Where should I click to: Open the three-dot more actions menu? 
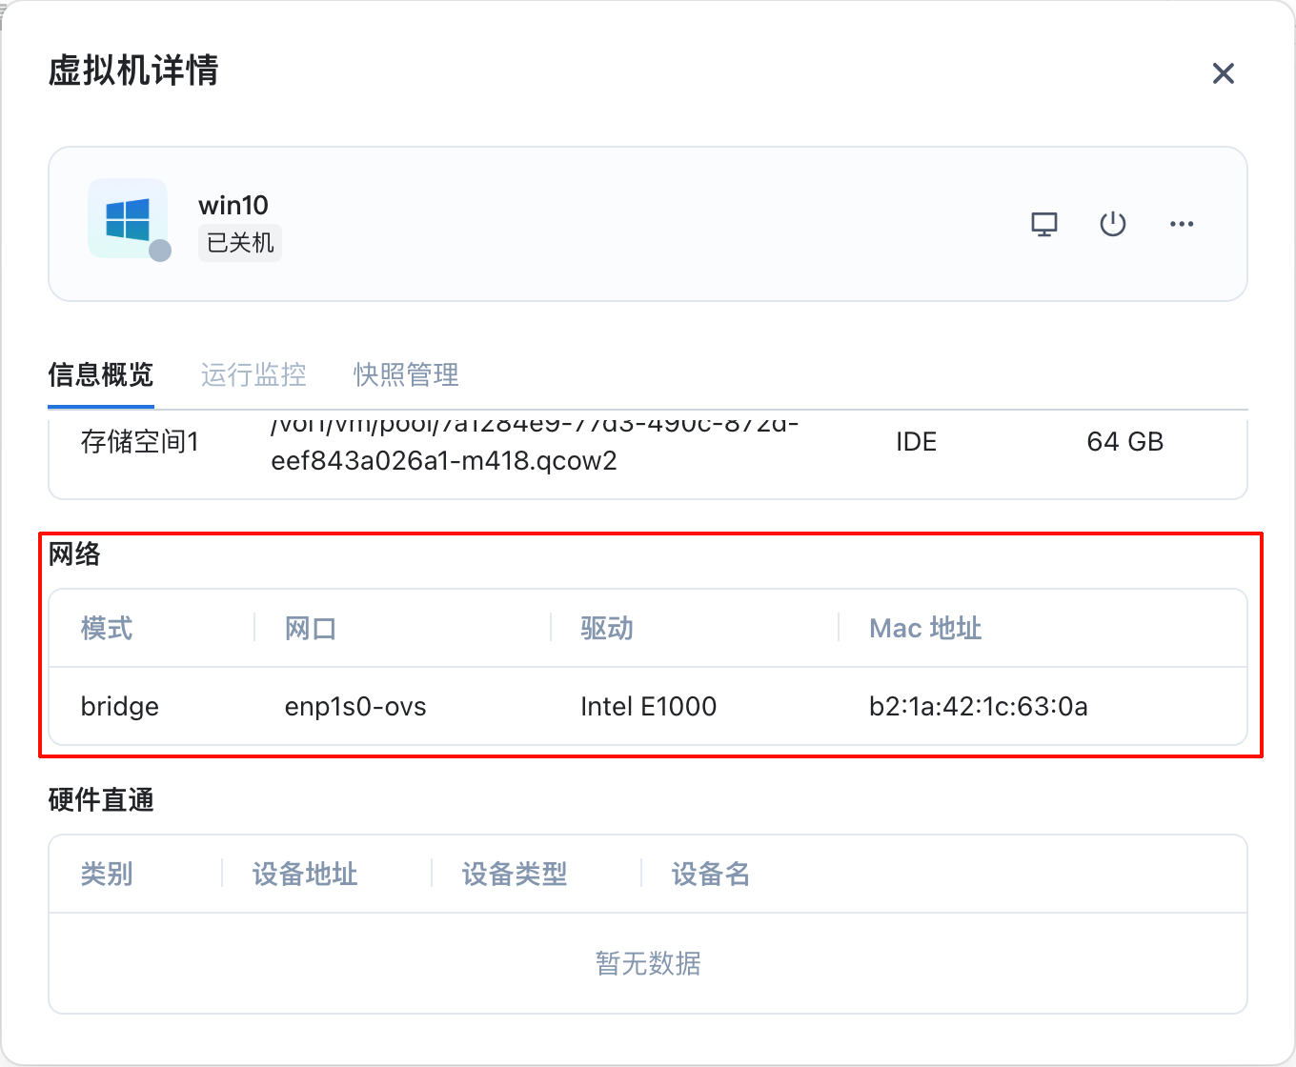1182,224
